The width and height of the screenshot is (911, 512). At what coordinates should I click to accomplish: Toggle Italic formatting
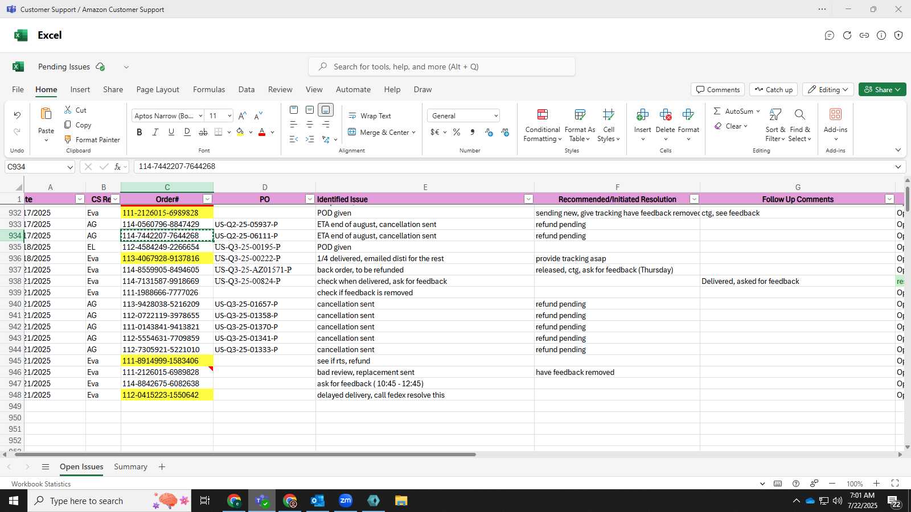point(155,132)
